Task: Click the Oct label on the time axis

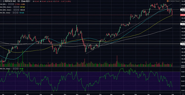Action: click(52, 94)
